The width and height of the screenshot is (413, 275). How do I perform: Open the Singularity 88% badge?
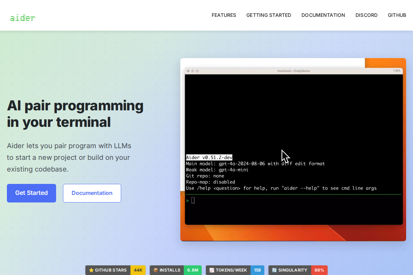[x=298, y=270]
